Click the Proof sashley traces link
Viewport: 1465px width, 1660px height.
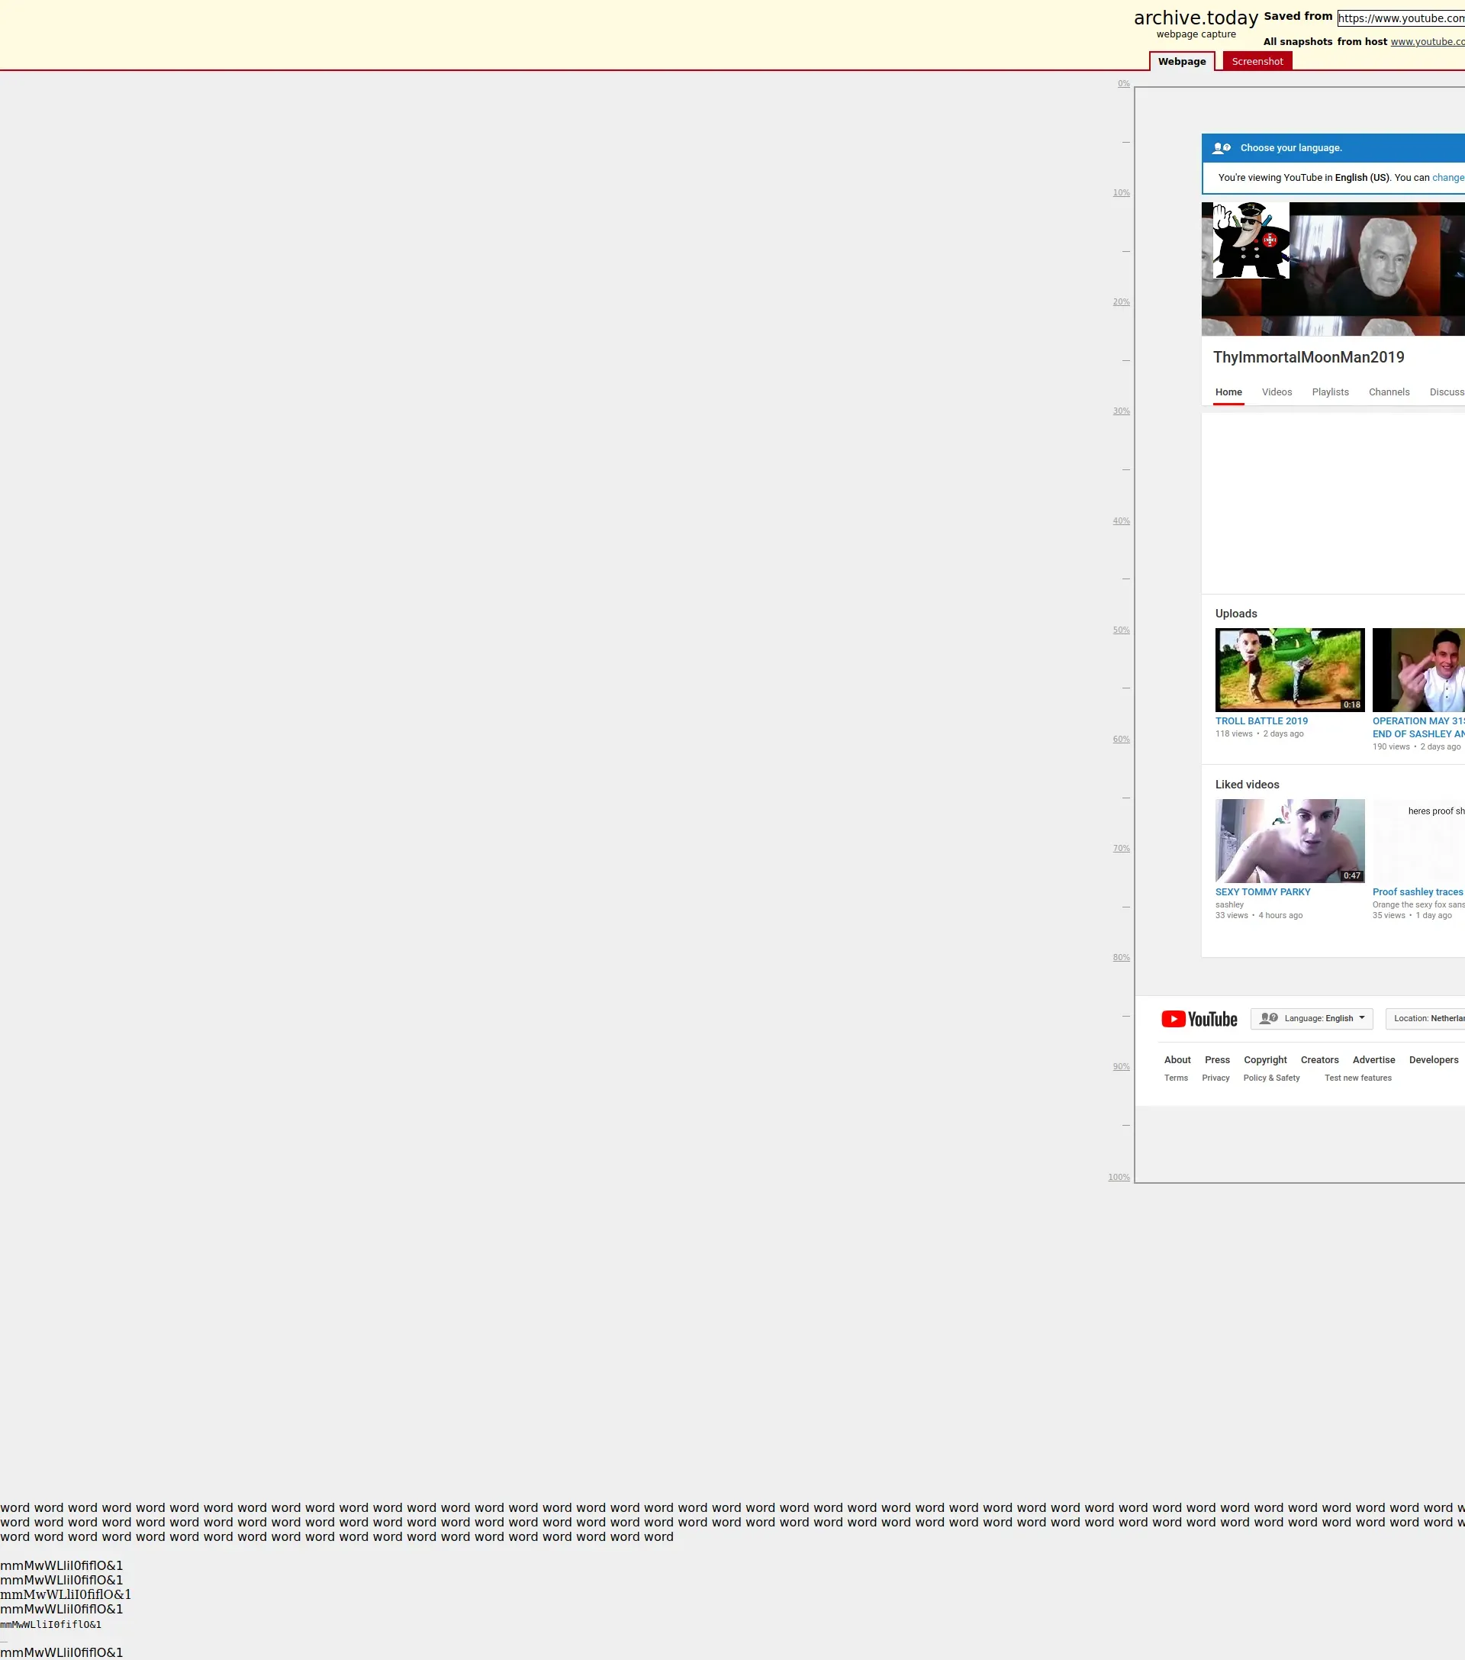point(1417,891)
